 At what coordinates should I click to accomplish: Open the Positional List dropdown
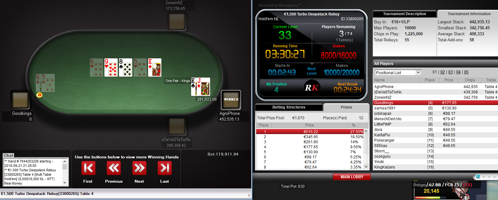click(398, 73)
